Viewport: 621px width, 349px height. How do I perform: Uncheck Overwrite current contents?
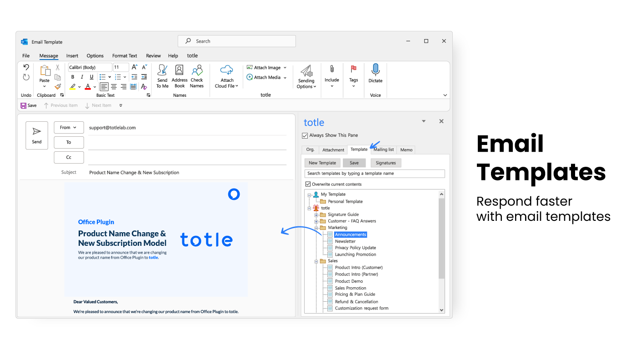(x=308, y=184)
